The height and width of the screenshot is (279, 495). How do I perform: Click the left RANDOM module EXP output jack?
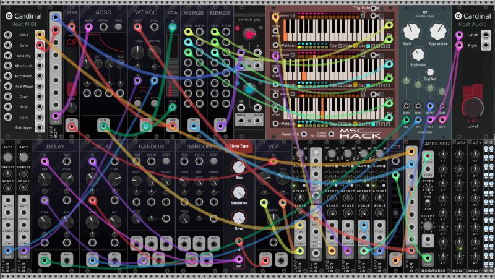pyautogui.click(x=166, y=244)
